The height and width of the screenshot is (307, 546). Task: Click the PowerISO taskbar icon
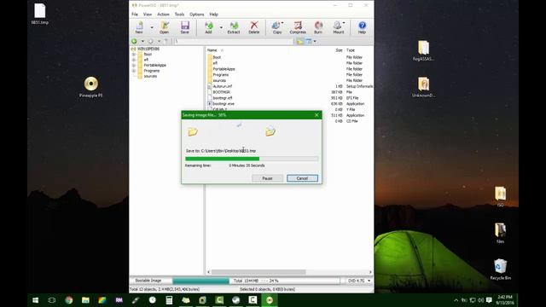click(270, 300)
